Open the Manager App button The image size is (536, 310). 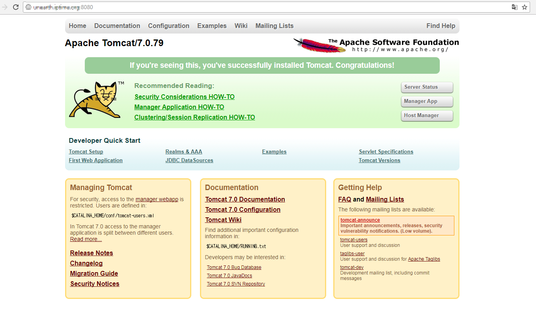tap(427, 101)
